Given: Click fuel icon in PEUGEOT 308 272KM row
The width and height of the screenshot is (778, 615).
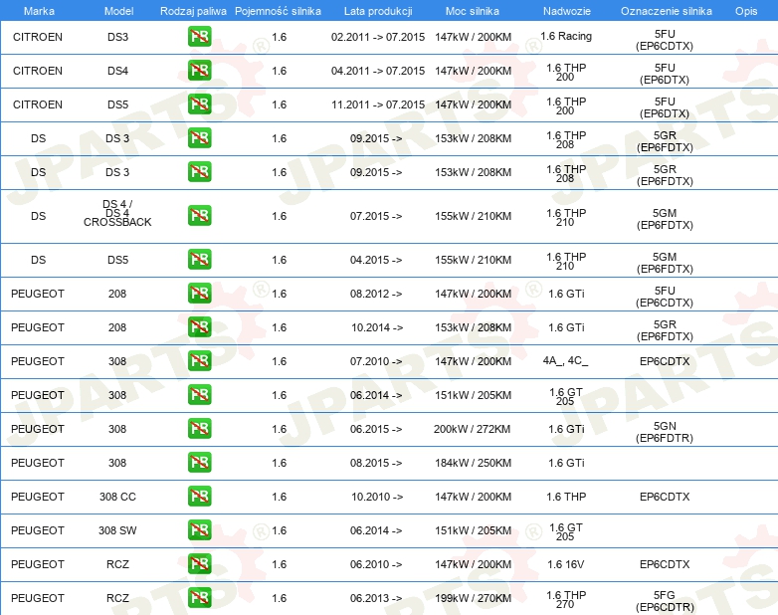Looking at the screenshot, I should coord(199,429).
